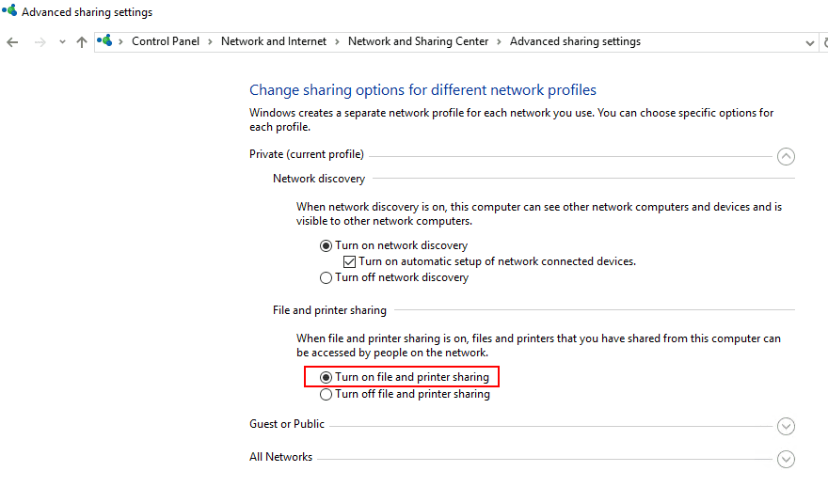Open Network and Sharing Center breadcrumb
This screenshot has height=503, width=828.
418,41
